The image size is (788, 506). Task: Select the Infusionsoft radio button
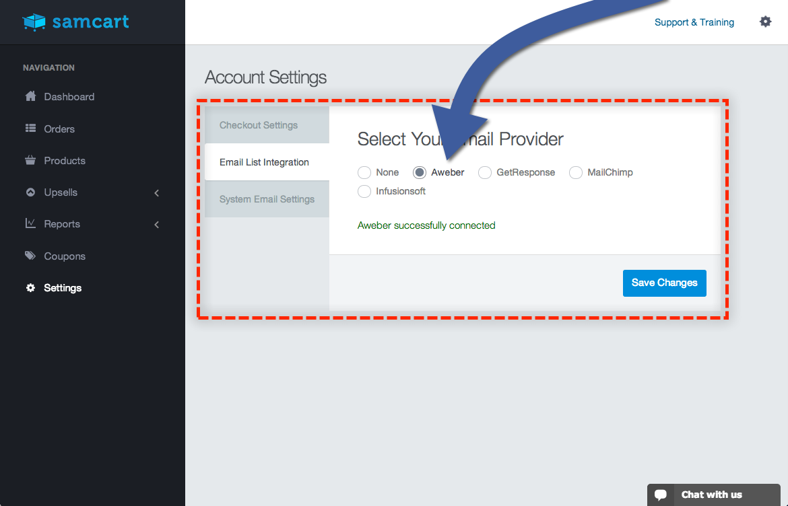click(x=364, y=191)
